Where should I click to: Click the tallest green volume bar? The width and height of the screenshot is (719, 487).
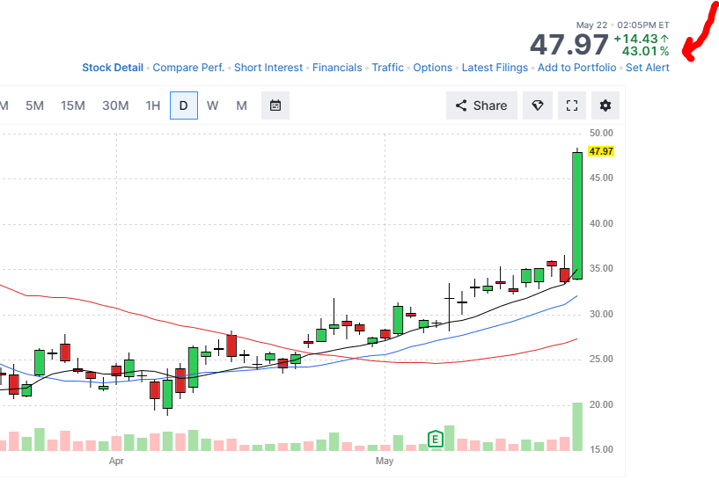pyautogui.click(x=577, y=426)
